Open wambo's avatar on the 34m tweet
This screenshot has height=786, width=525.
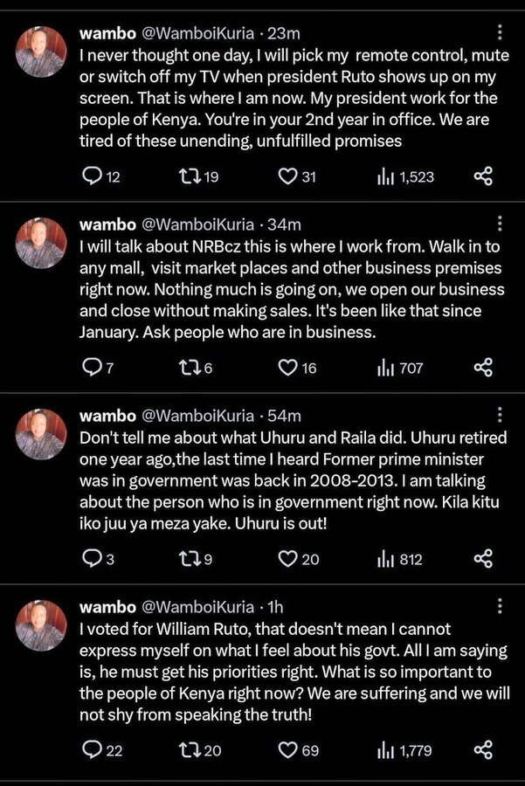pyautogui.click(x=41, y=243)
